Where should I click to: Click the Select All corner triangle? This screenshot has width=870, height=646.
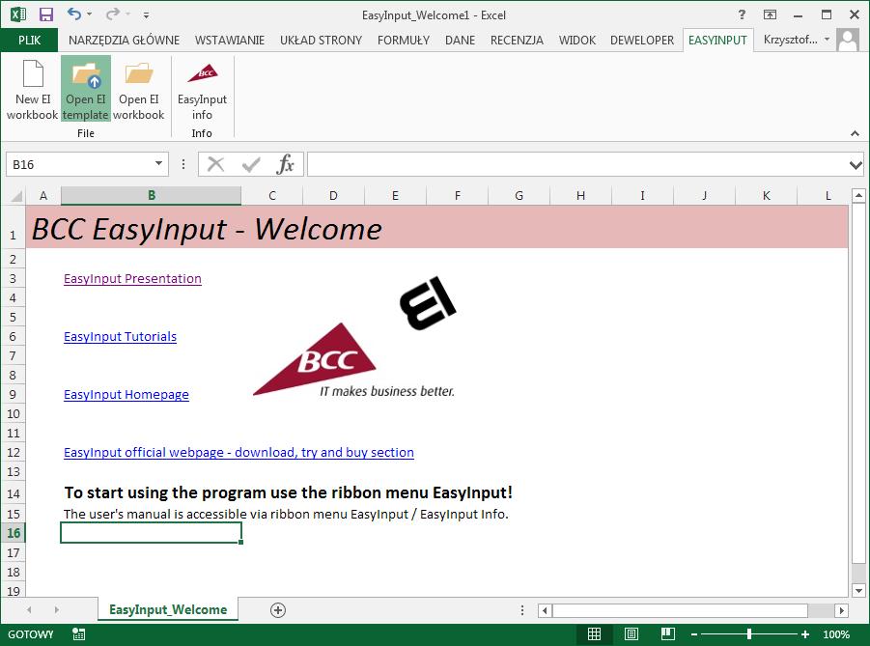pyautogui.click(x=16, y=196)
